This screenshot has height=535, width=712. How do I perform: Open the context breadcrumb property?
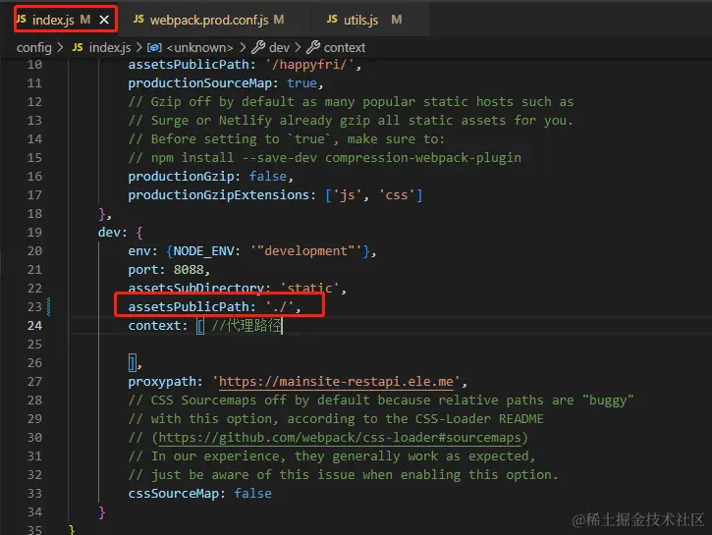pyautogui.click(x=345, y=47)
